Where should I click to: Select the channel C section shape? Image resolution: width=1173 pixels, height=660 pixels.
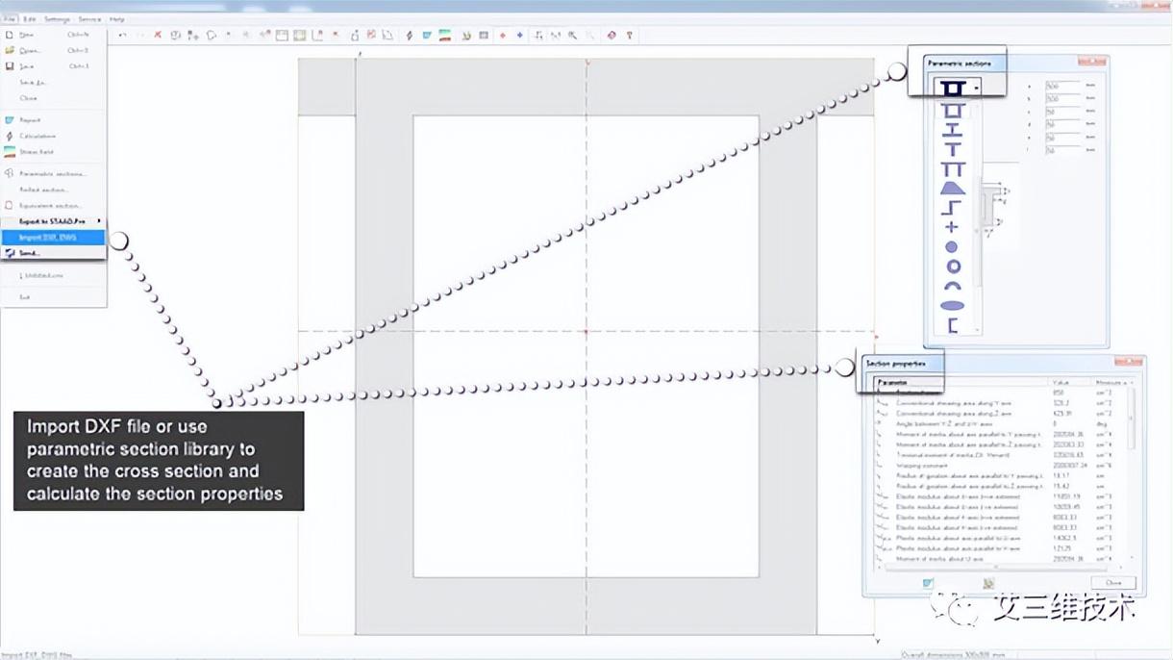[952, 325]
